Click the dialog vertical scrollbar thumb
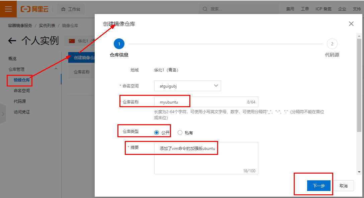364x198 pixels. (x=359, y=85)
